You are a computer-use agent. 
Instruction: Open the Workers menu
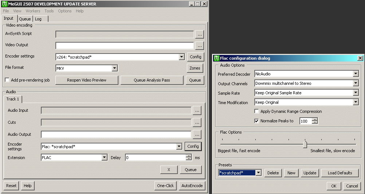pyautogui.click(x=33, y=11)
